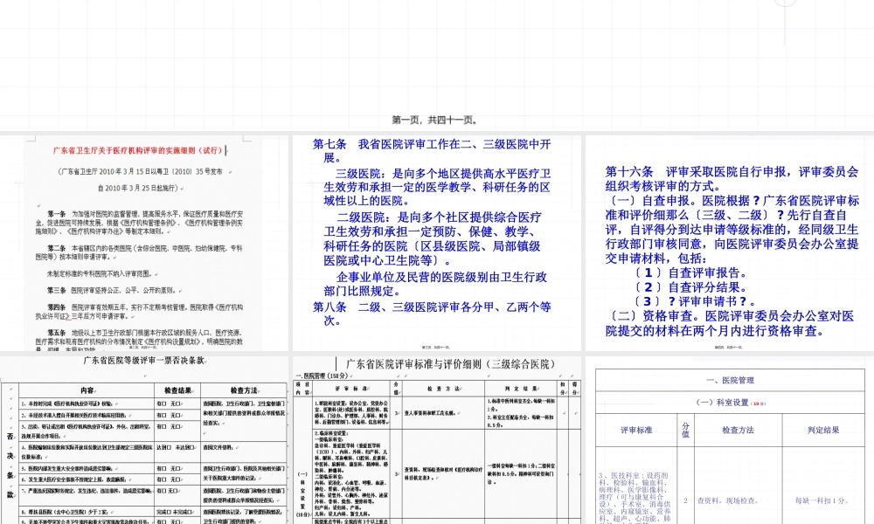Click the 第一页，共四十一页 page indicator

(436, 121)
